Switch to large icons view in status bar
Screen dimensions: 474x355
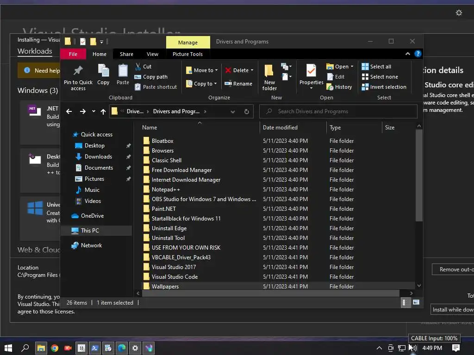coord(416,302)
